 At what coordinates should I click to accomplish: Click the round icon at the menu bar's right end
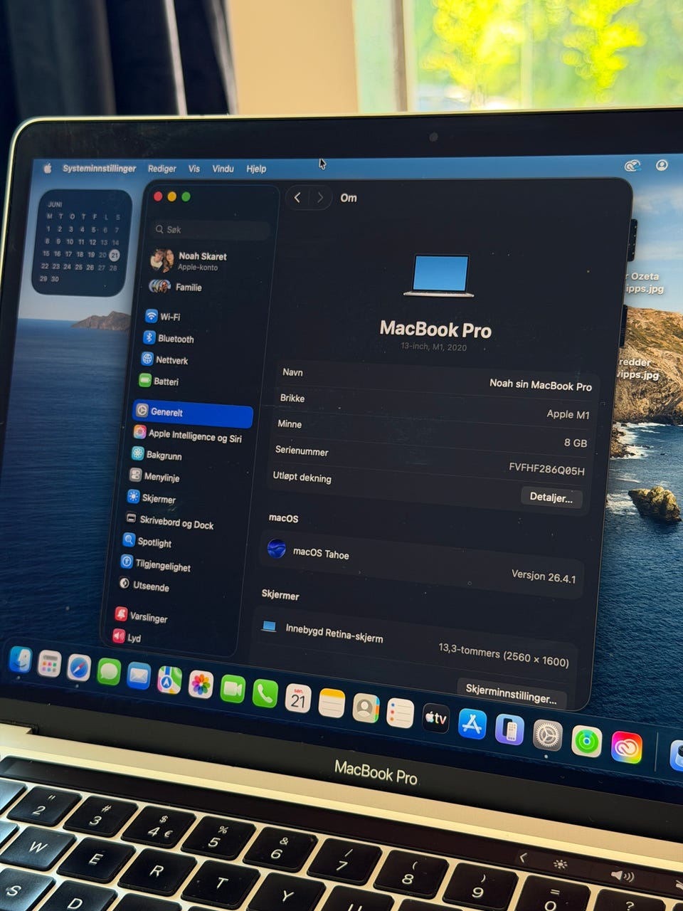[662, 165]
